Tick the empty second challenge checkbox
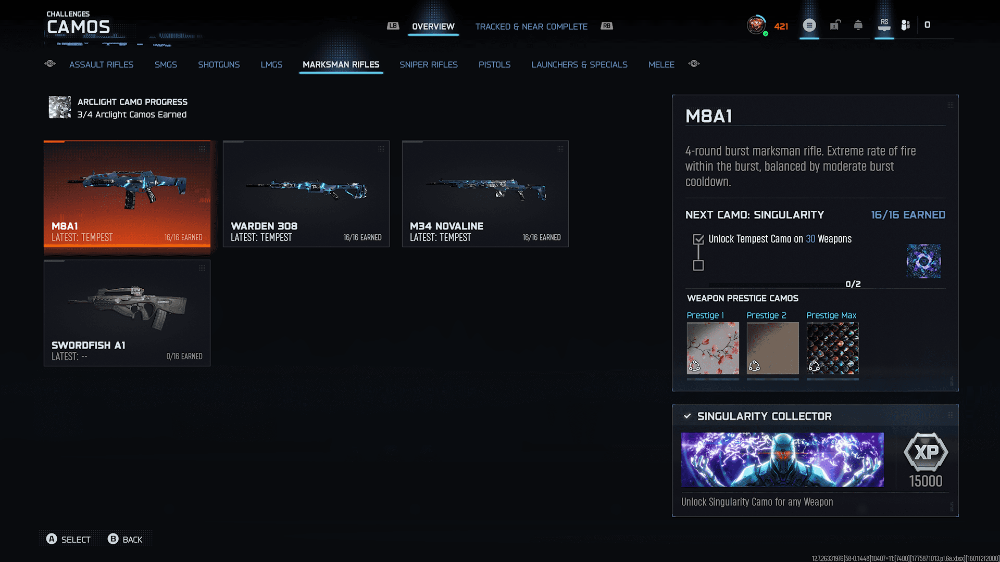Viewport: 1000px width, 562px height. point(698,266)
